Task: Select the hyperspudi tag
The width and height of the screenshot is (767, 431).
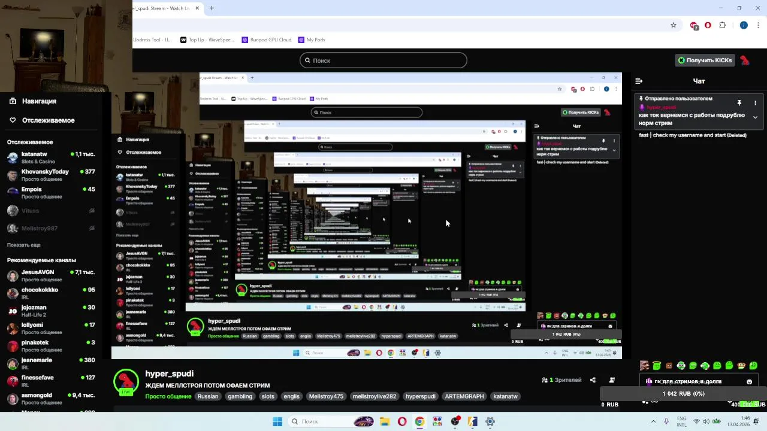Action: pos(421,396)
